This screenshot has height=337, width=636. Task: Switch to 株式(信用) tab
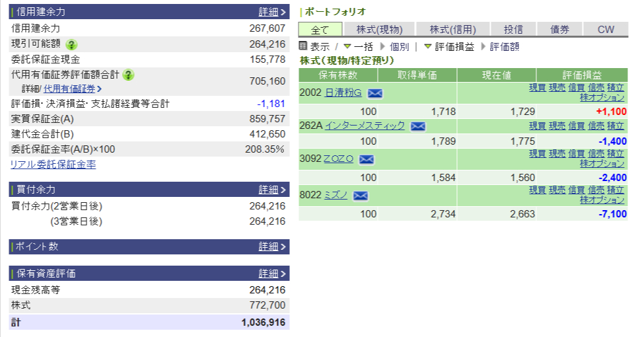coord(452,29)
